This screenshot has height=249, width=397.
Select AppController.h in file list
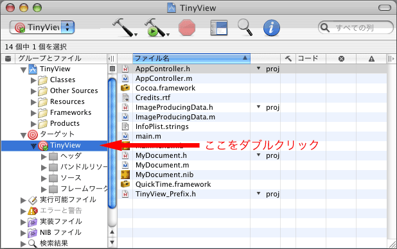163,69
